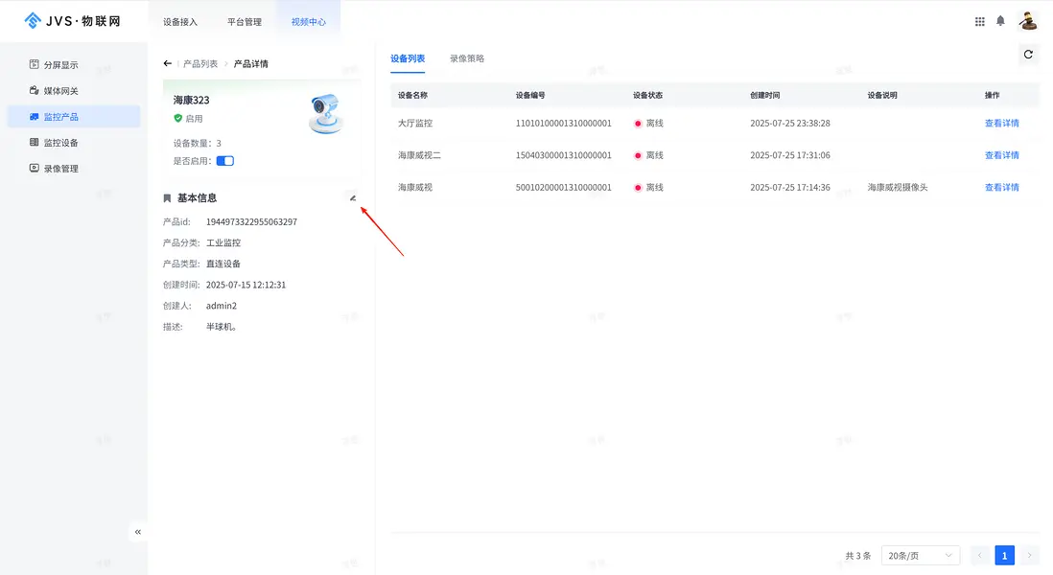Go to previous page arrow

[x=980, y=556]
